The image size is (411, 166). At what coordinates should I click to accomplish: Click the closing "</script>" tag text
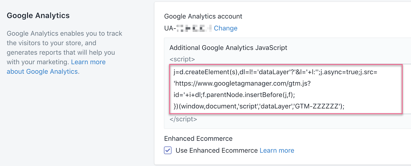click(x=183, y=119)
